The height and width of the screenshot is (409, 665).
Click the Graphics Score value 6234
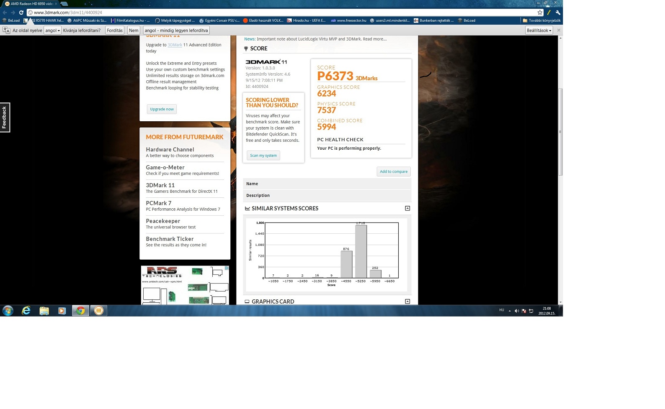point(327,94)
